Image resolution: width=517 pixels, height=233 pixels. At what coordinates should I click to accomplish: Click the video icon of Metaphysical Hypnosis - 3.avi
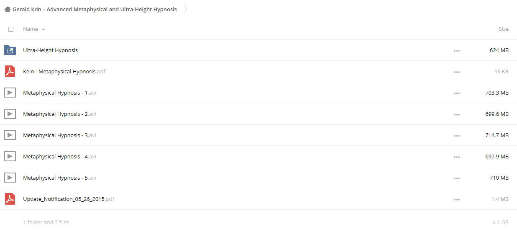point(10,135)
